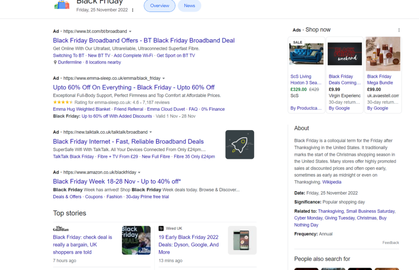Screen dimensions: 419x270
Task: Click By Producta... attribution link
Action: pyautogui.click(x=306, y=108)
